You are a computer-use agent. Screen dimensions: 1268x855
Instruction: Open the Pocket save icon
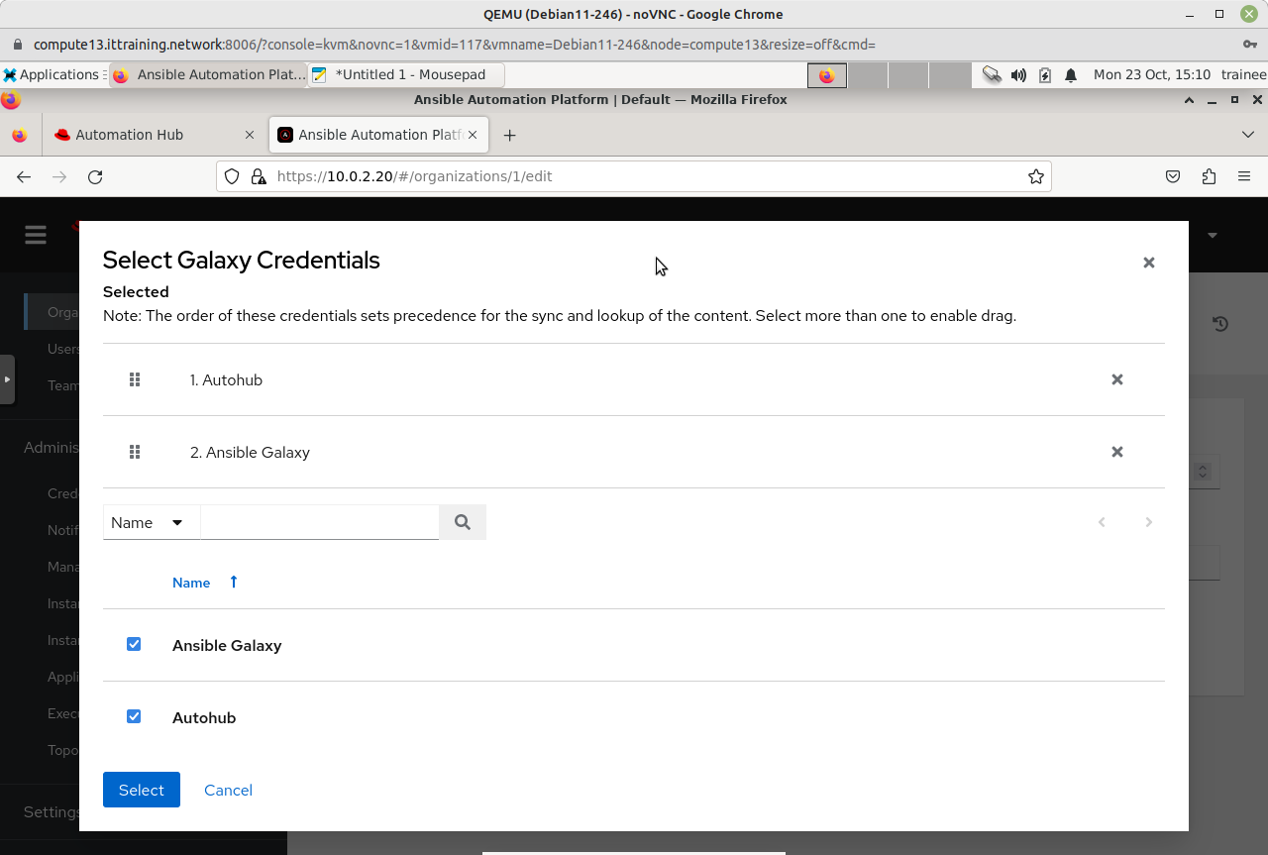click(1173, 176)
